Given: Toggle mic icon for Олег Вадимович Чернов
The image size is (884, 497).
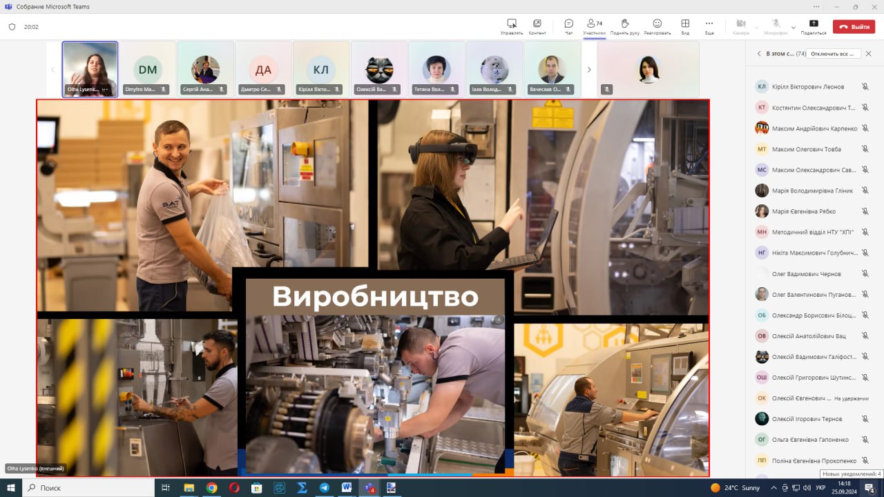Looking at the screenshot, I should [865, 273].
